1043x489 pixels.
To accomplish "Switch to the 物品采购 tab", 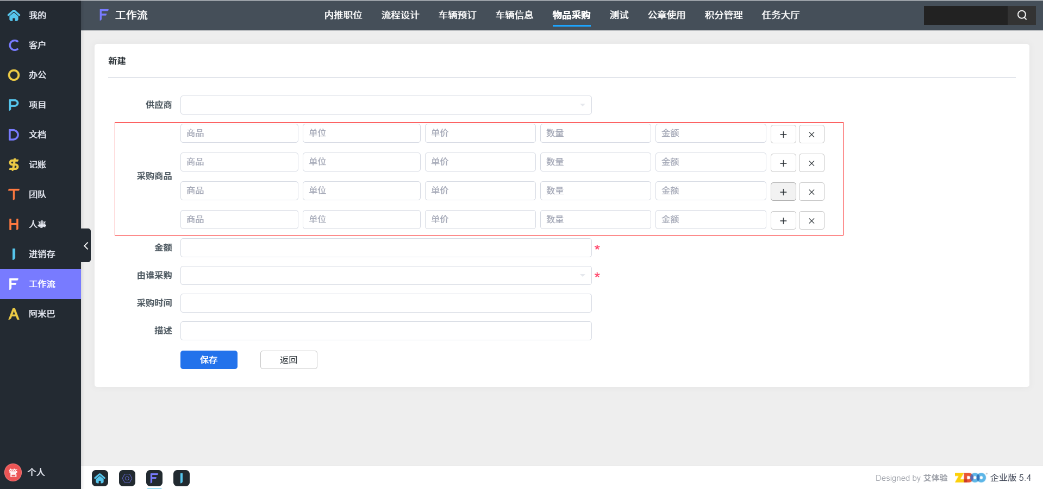I will point(571,15).
